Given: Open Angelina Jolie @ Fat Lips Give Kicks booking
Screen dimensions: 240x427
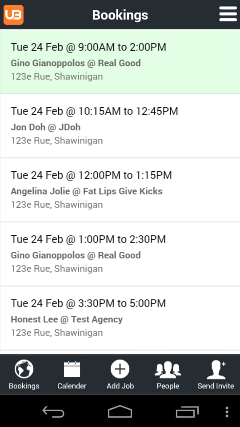Looking at the screenshot, I should pos(120,190).
